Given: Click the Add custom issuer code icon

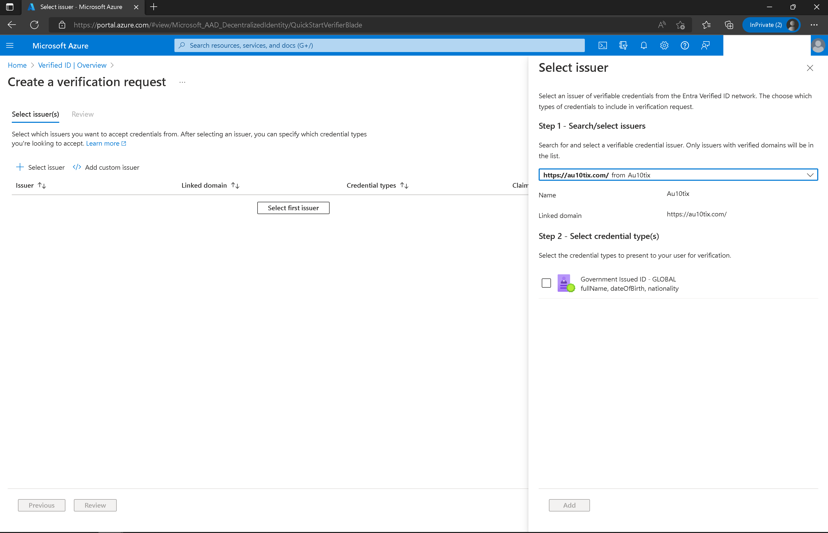Looking at the screenshot, I should [77, 167].
